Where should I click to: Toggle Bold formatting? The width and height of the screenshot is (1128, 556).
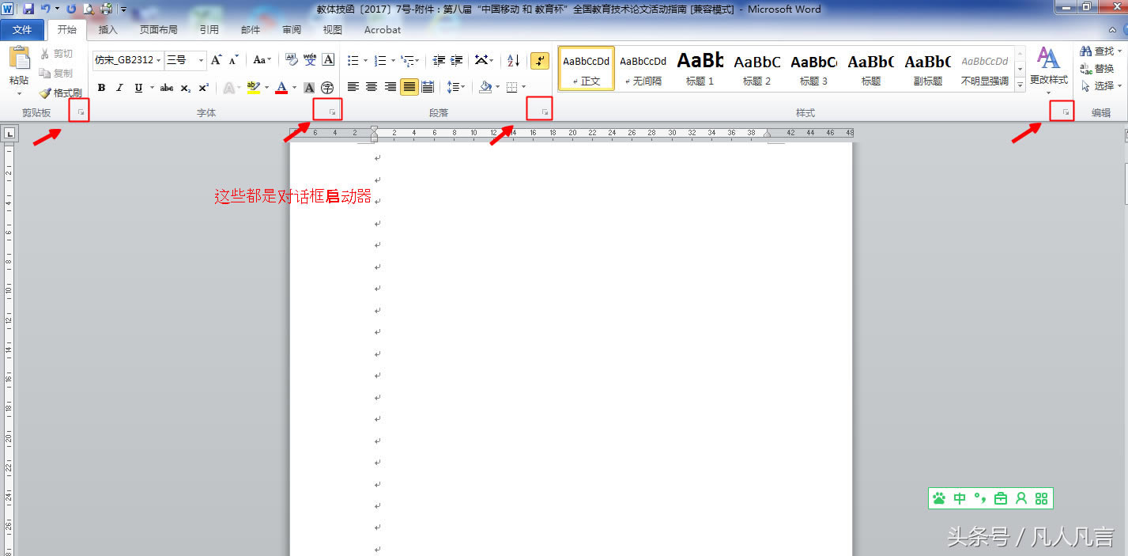[x=101, y=88]
